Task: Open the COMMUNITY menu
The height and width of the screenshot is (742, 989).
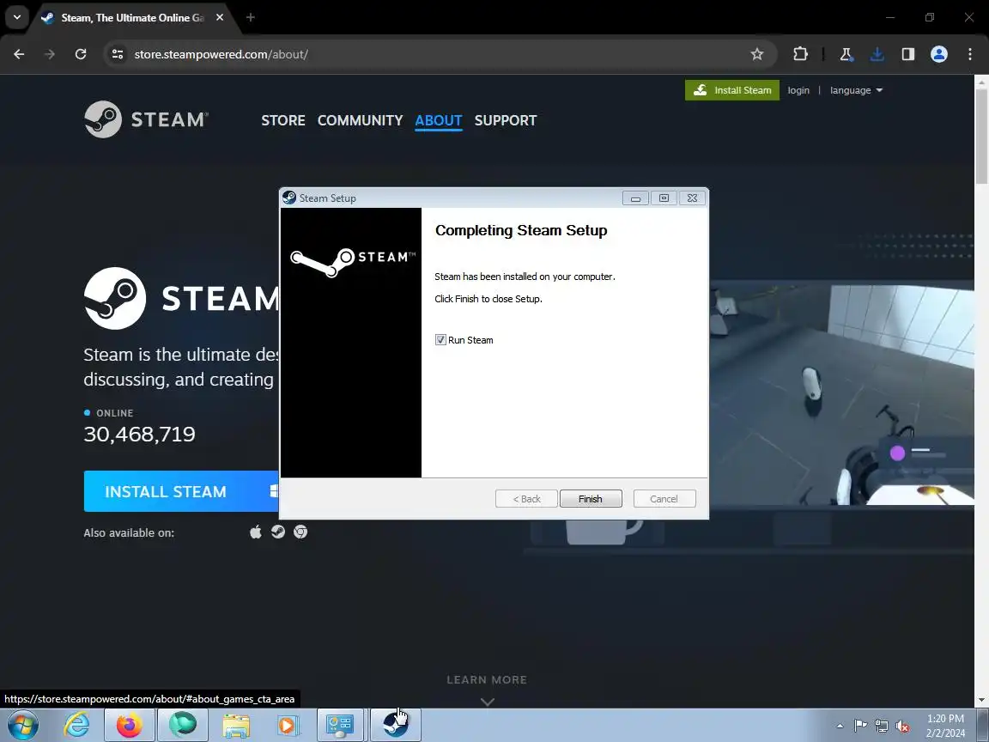Action: pyautogui.click(x=360, y=120)
